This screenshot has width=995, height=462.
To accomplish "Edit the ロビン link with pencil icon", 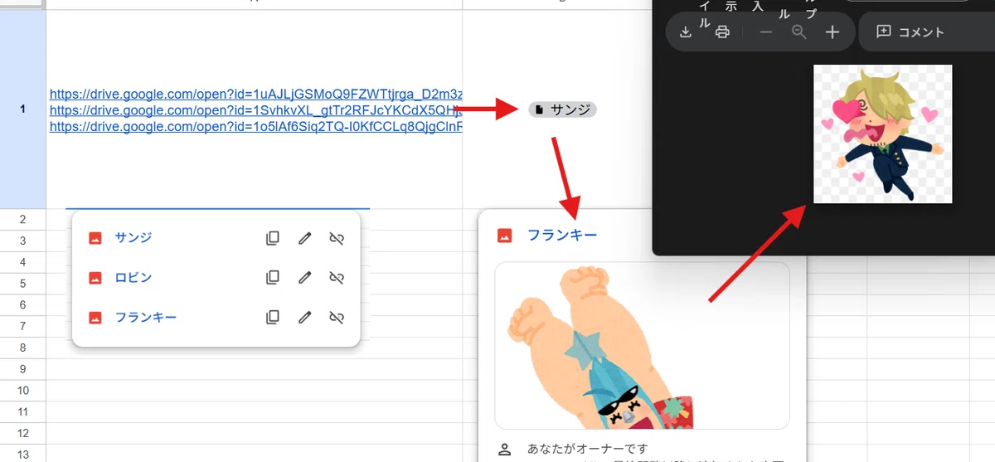I will click(304, 278).
